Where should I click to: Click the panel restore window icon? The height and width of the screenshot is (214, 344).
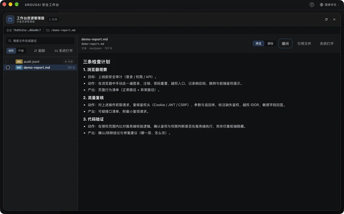coord(326,20)
